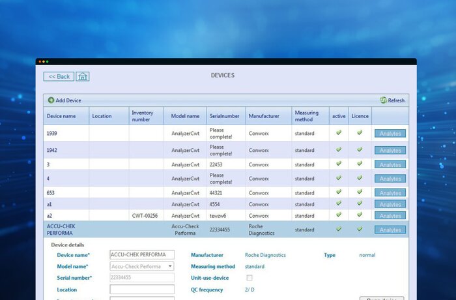Image resolution: width=456 pixels, height=300 pixels.
Task: Toggle the Unit-use-device checkbox
Action: (249, 278)
